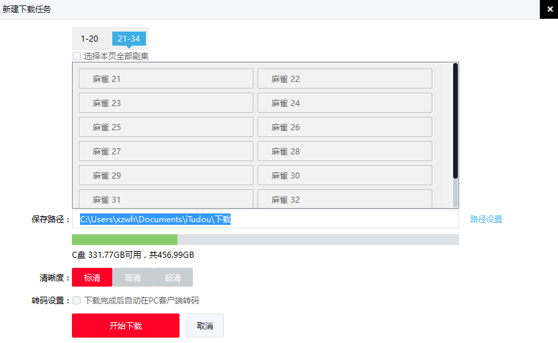558x343 pixels.
Task: Select episode 麻雀 26
Action: [344, 127]
